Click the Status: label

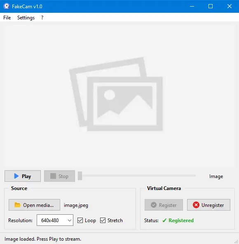click(x=151, y=221)
